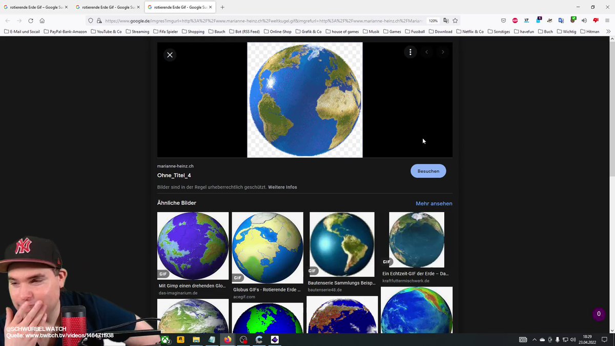
Task: Open the Mehr ansehen link
Action: point(434,203)
